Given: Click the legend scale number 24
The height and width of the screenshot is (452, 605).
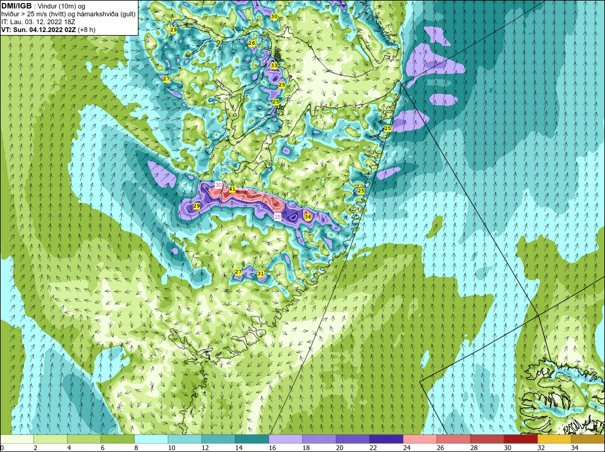Looking at the screenshot, I should coord(407,448).
